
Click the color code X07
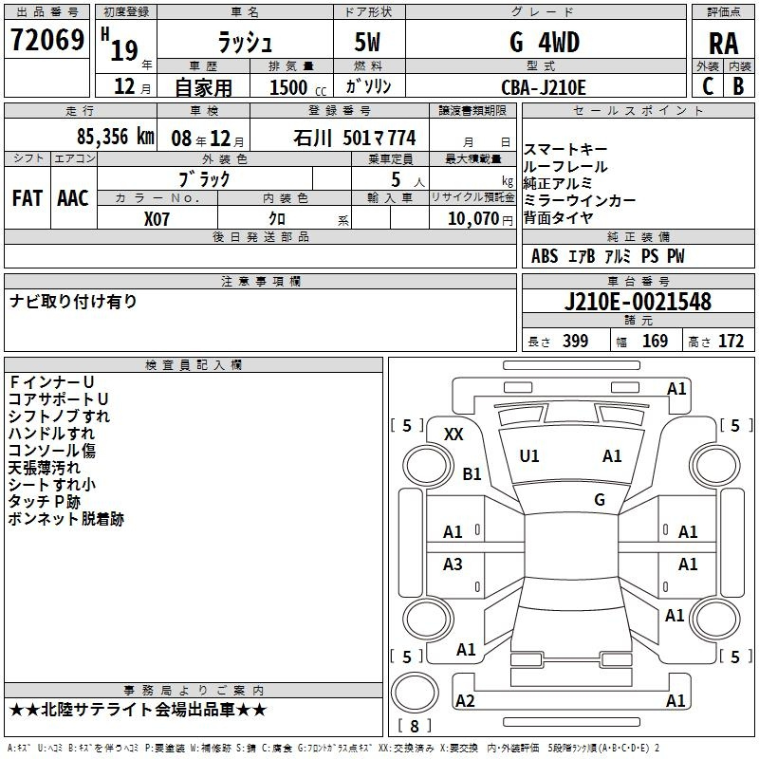[157, 217]
